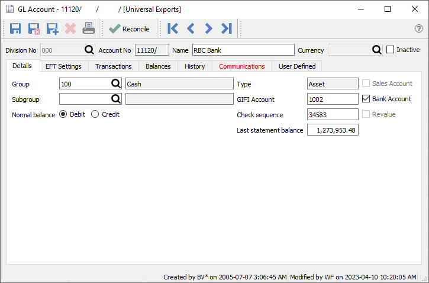The width and height of the screenshot is (429, 283).
Task: Switch to the Details tab
Action: [22, 66]
